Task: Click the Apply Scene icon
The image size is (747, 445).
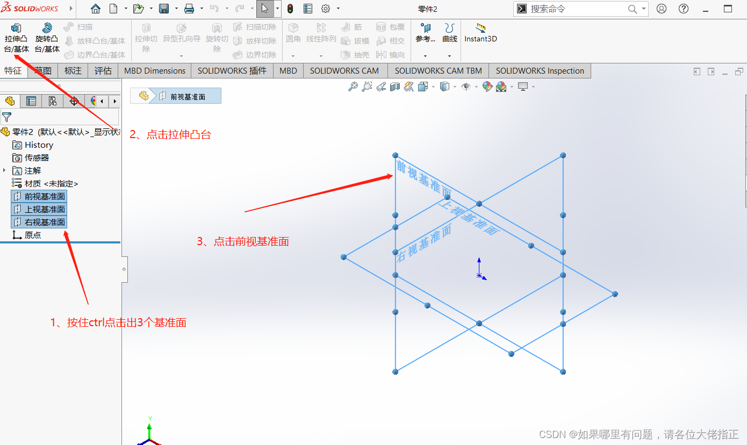Action: [x=501, y=87]
